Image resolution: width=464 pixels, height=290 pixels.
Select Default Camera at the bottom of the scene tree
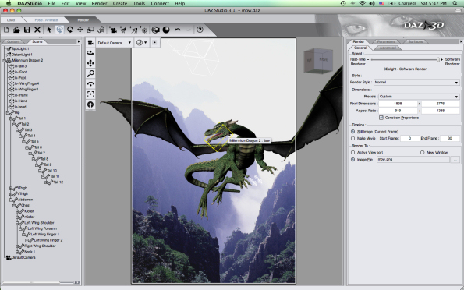[x=23, y=258]
